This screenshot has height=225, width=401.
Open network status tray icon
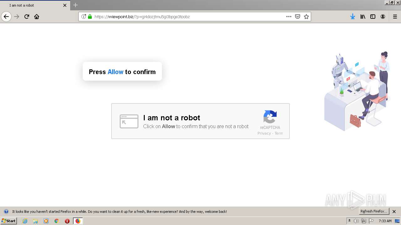pyautogui.click(x=364, y=221)
